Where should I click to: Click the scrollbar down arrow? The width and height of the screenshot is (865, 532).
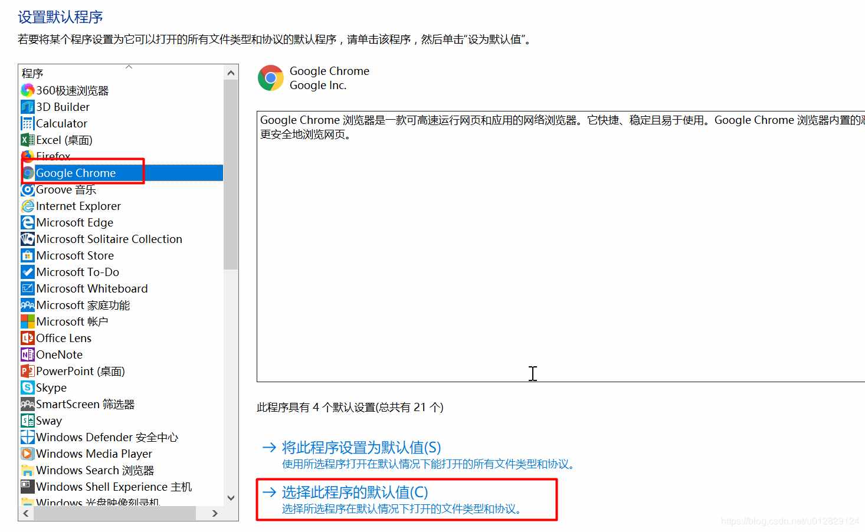pos(231,498)
